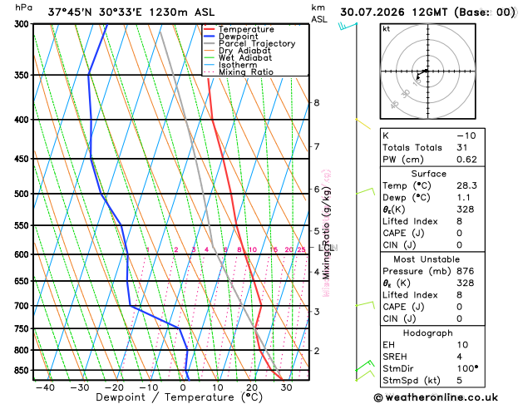Screen dimensions: 523x404
Task: Click the Hodograph section heading in table
Action: coord(427,333)
